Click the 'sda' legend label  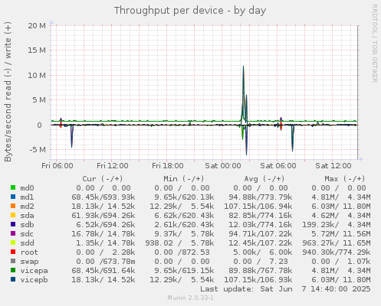(27, 216)
